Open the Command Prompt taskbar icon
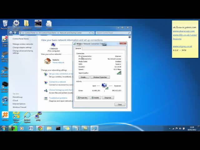Image resolution: width=200 pixels, height=150 pixels. pos(58,128)
